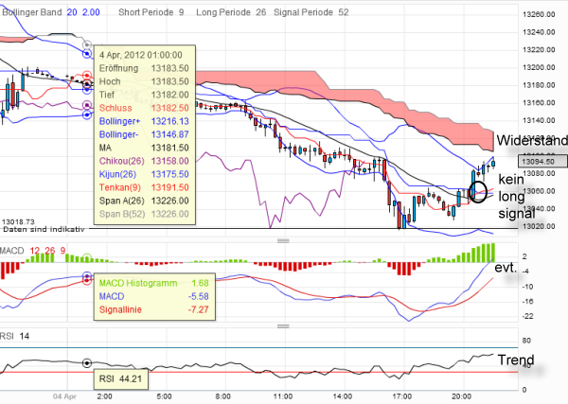Click the 5:00 time axis label
This screenshot has width=568, height=404.
164,396
